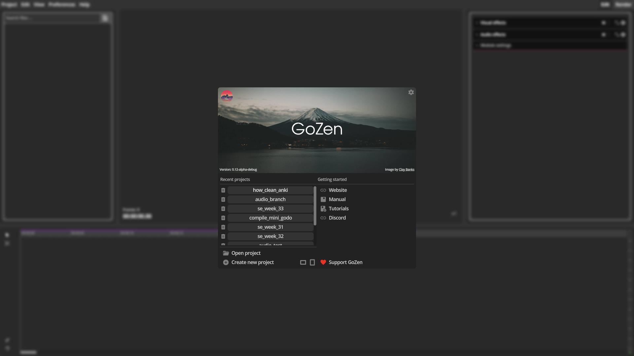Open the Preferences menu in background window
This screenshot has width=634, height=356.
point(62,5)
